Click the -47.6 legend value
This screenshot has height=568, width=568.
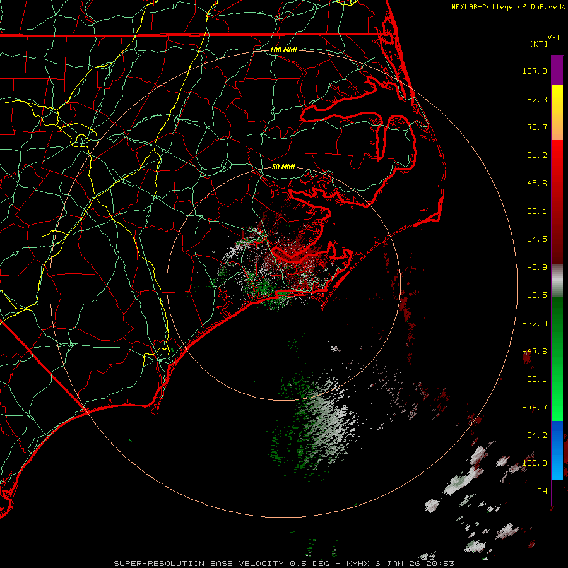pos(535,352)
